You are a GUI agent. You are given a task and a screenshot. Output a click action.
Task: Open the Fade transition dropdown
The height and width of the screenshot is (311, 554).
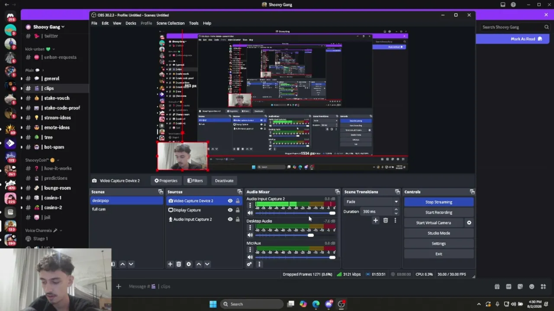(x=371, y=202)
